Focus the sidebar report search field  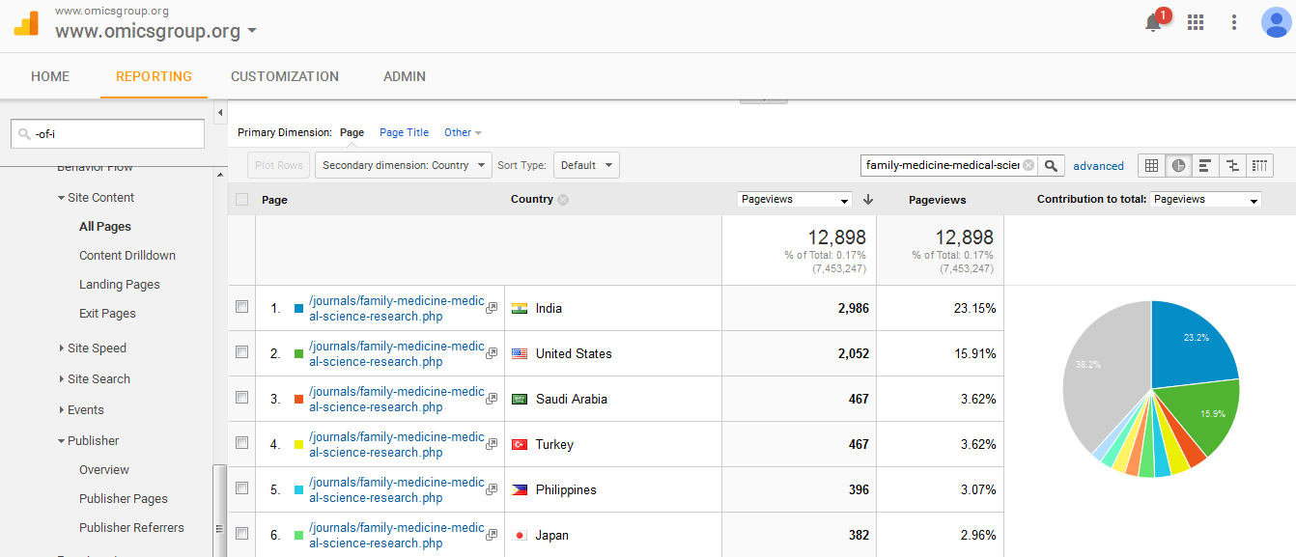point(107,134)
